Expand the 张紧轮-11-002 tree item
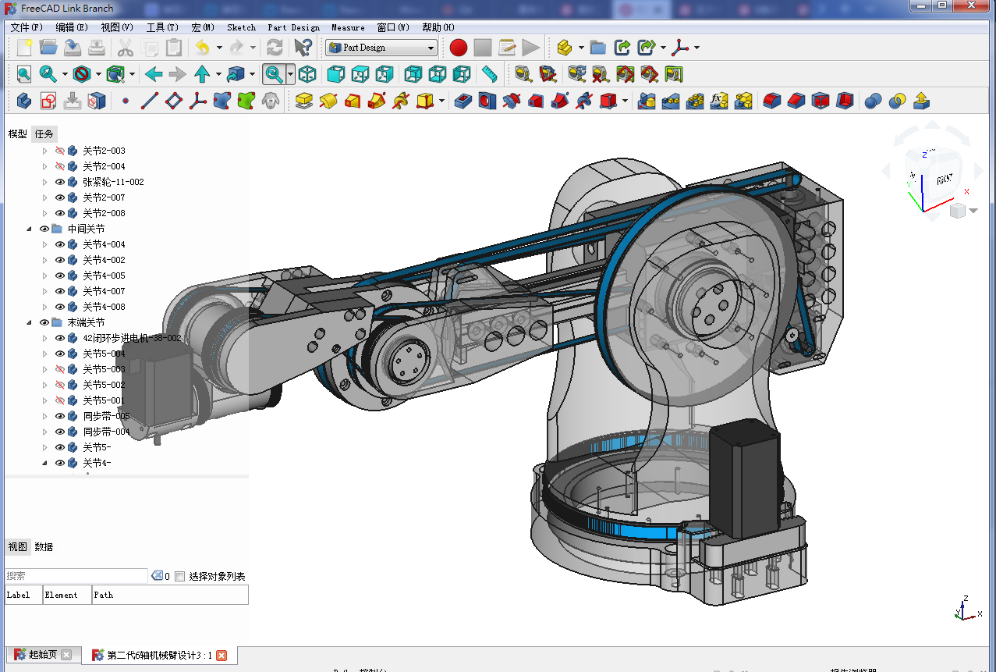The width and height of the screenshot is (996, 672). 44,182
